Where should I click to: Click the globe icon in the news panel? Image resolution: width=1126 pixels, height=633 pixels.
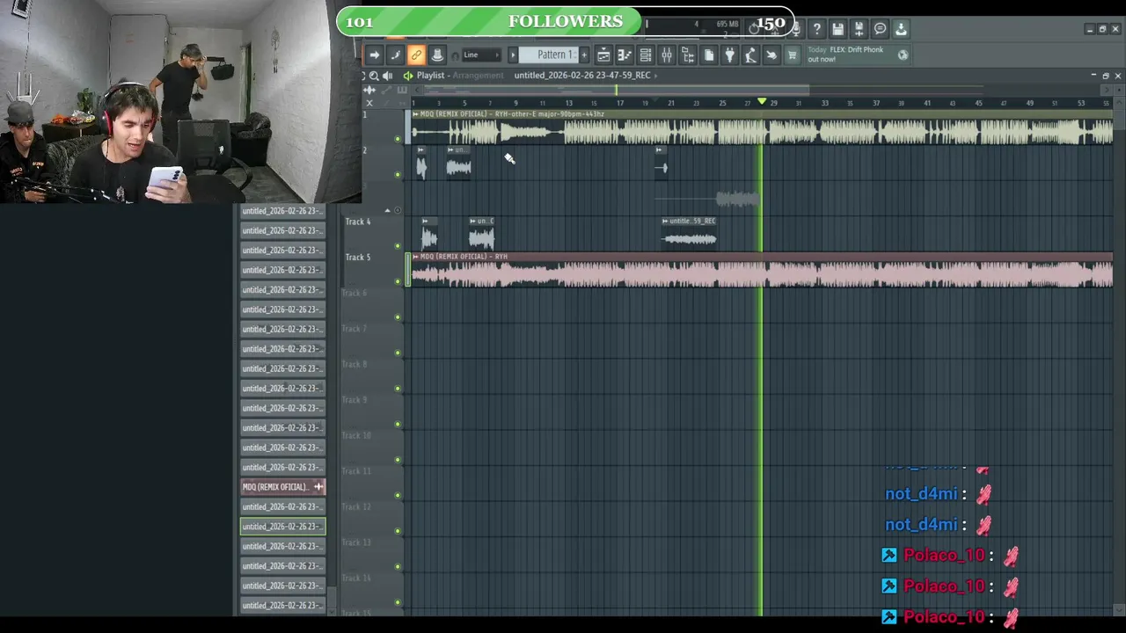[x=903, y=55]
